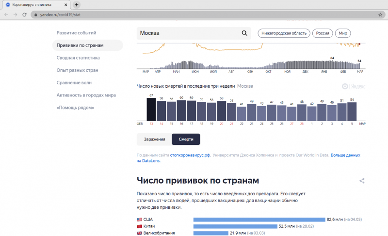Select the Нижегородская область region chip
Image resolution: width=388 pixels, height=236 pixels.
(284, 33)
